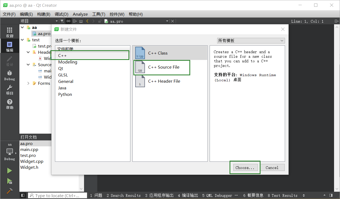Expand the Forms folder node
340x199 pixels.
pyautogui.click(x=28, y=83)
